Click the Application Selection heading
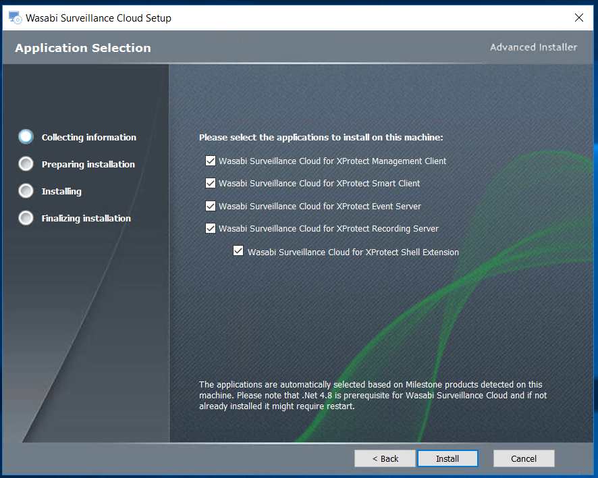 pyautogui.click(x=83, y=48)
